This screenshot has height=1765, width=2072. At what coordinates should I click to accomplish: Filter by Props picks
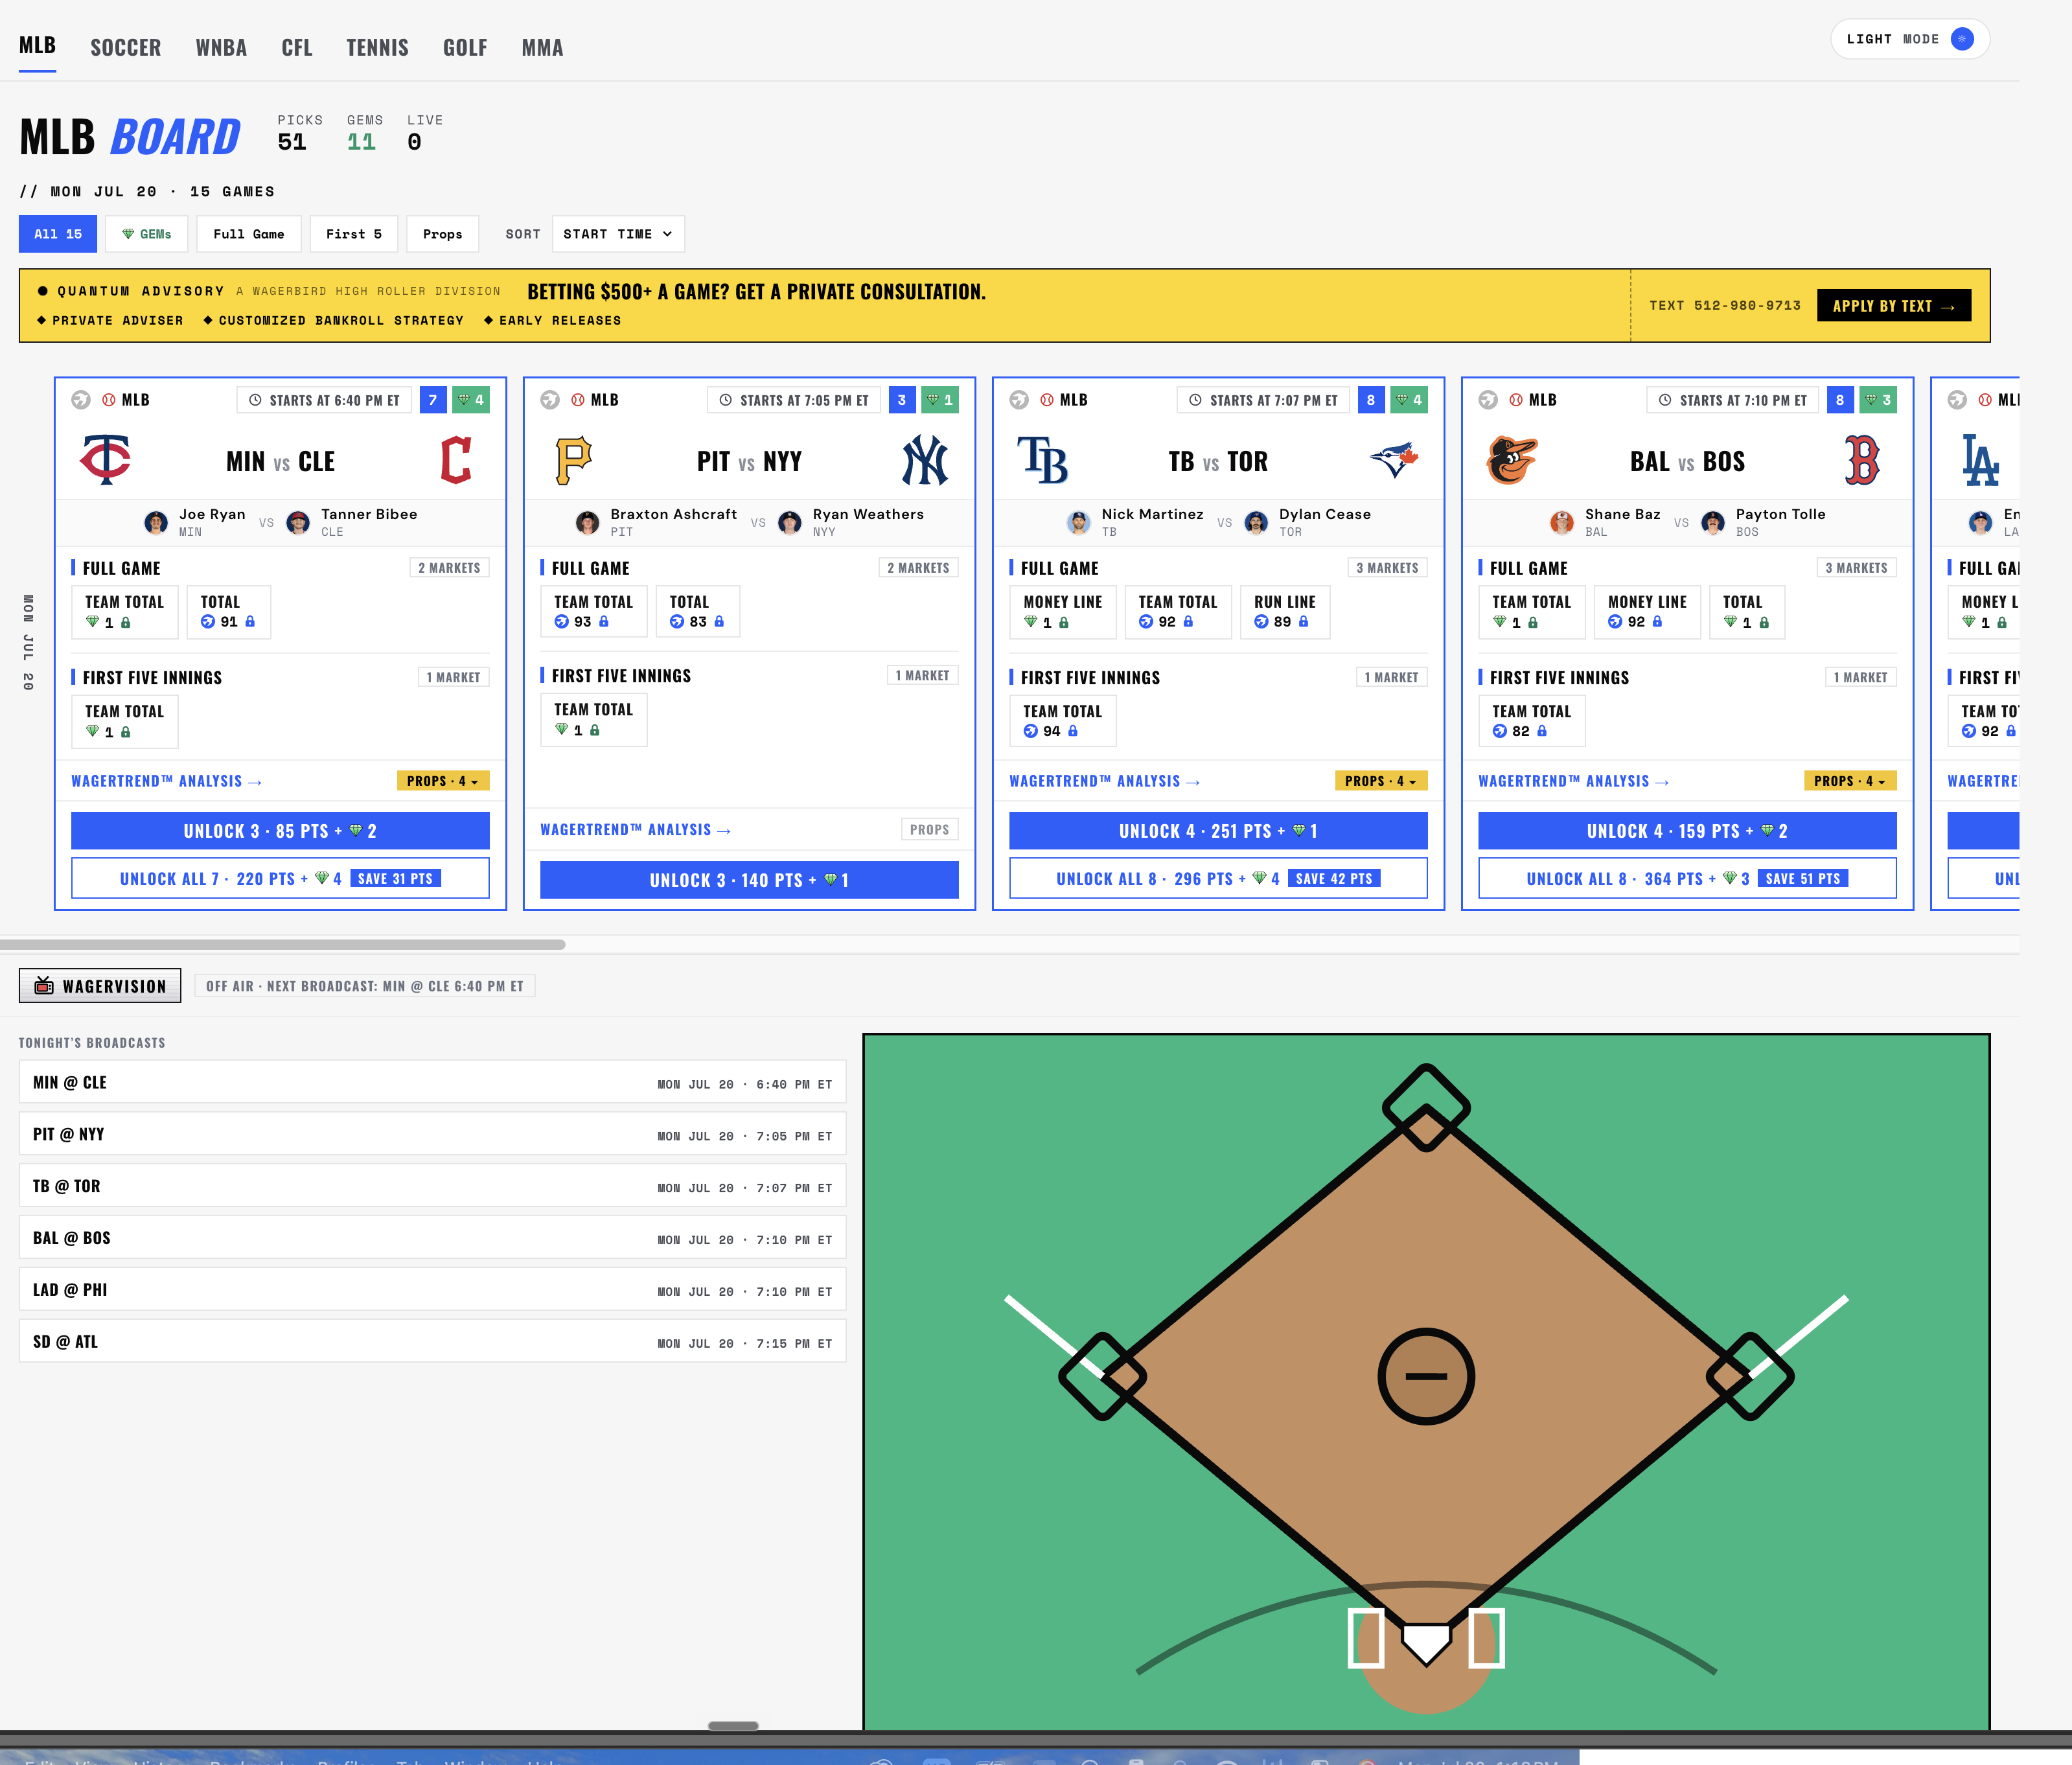442,234
